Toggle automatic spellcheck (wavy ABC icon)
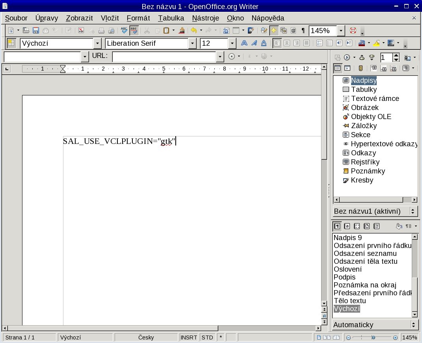This screenshot has width=422, height=343. (134, 30)
